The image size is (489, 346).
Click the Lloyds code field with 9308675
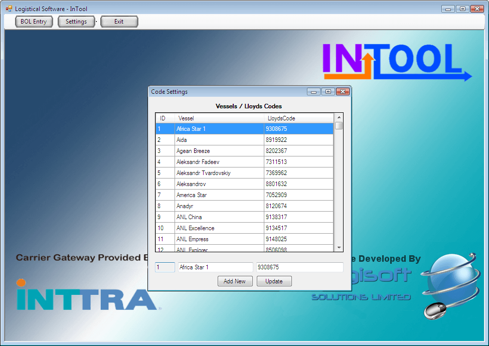(300, 267)
